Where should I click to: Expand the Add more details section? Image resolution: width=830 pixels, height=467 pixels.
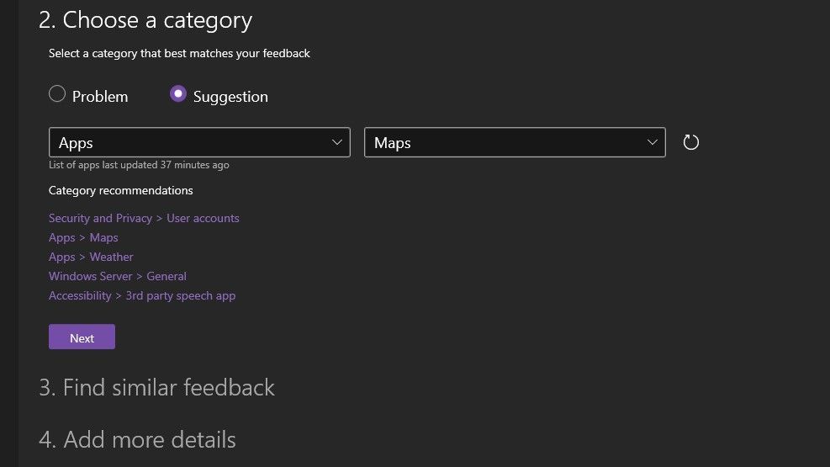137,439
